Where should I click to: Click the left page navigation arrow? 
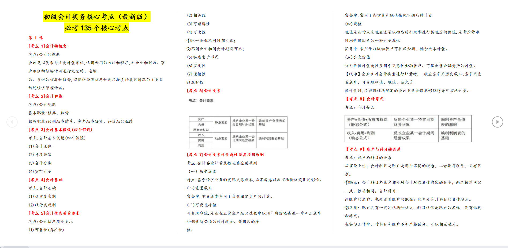pos(12,122)
